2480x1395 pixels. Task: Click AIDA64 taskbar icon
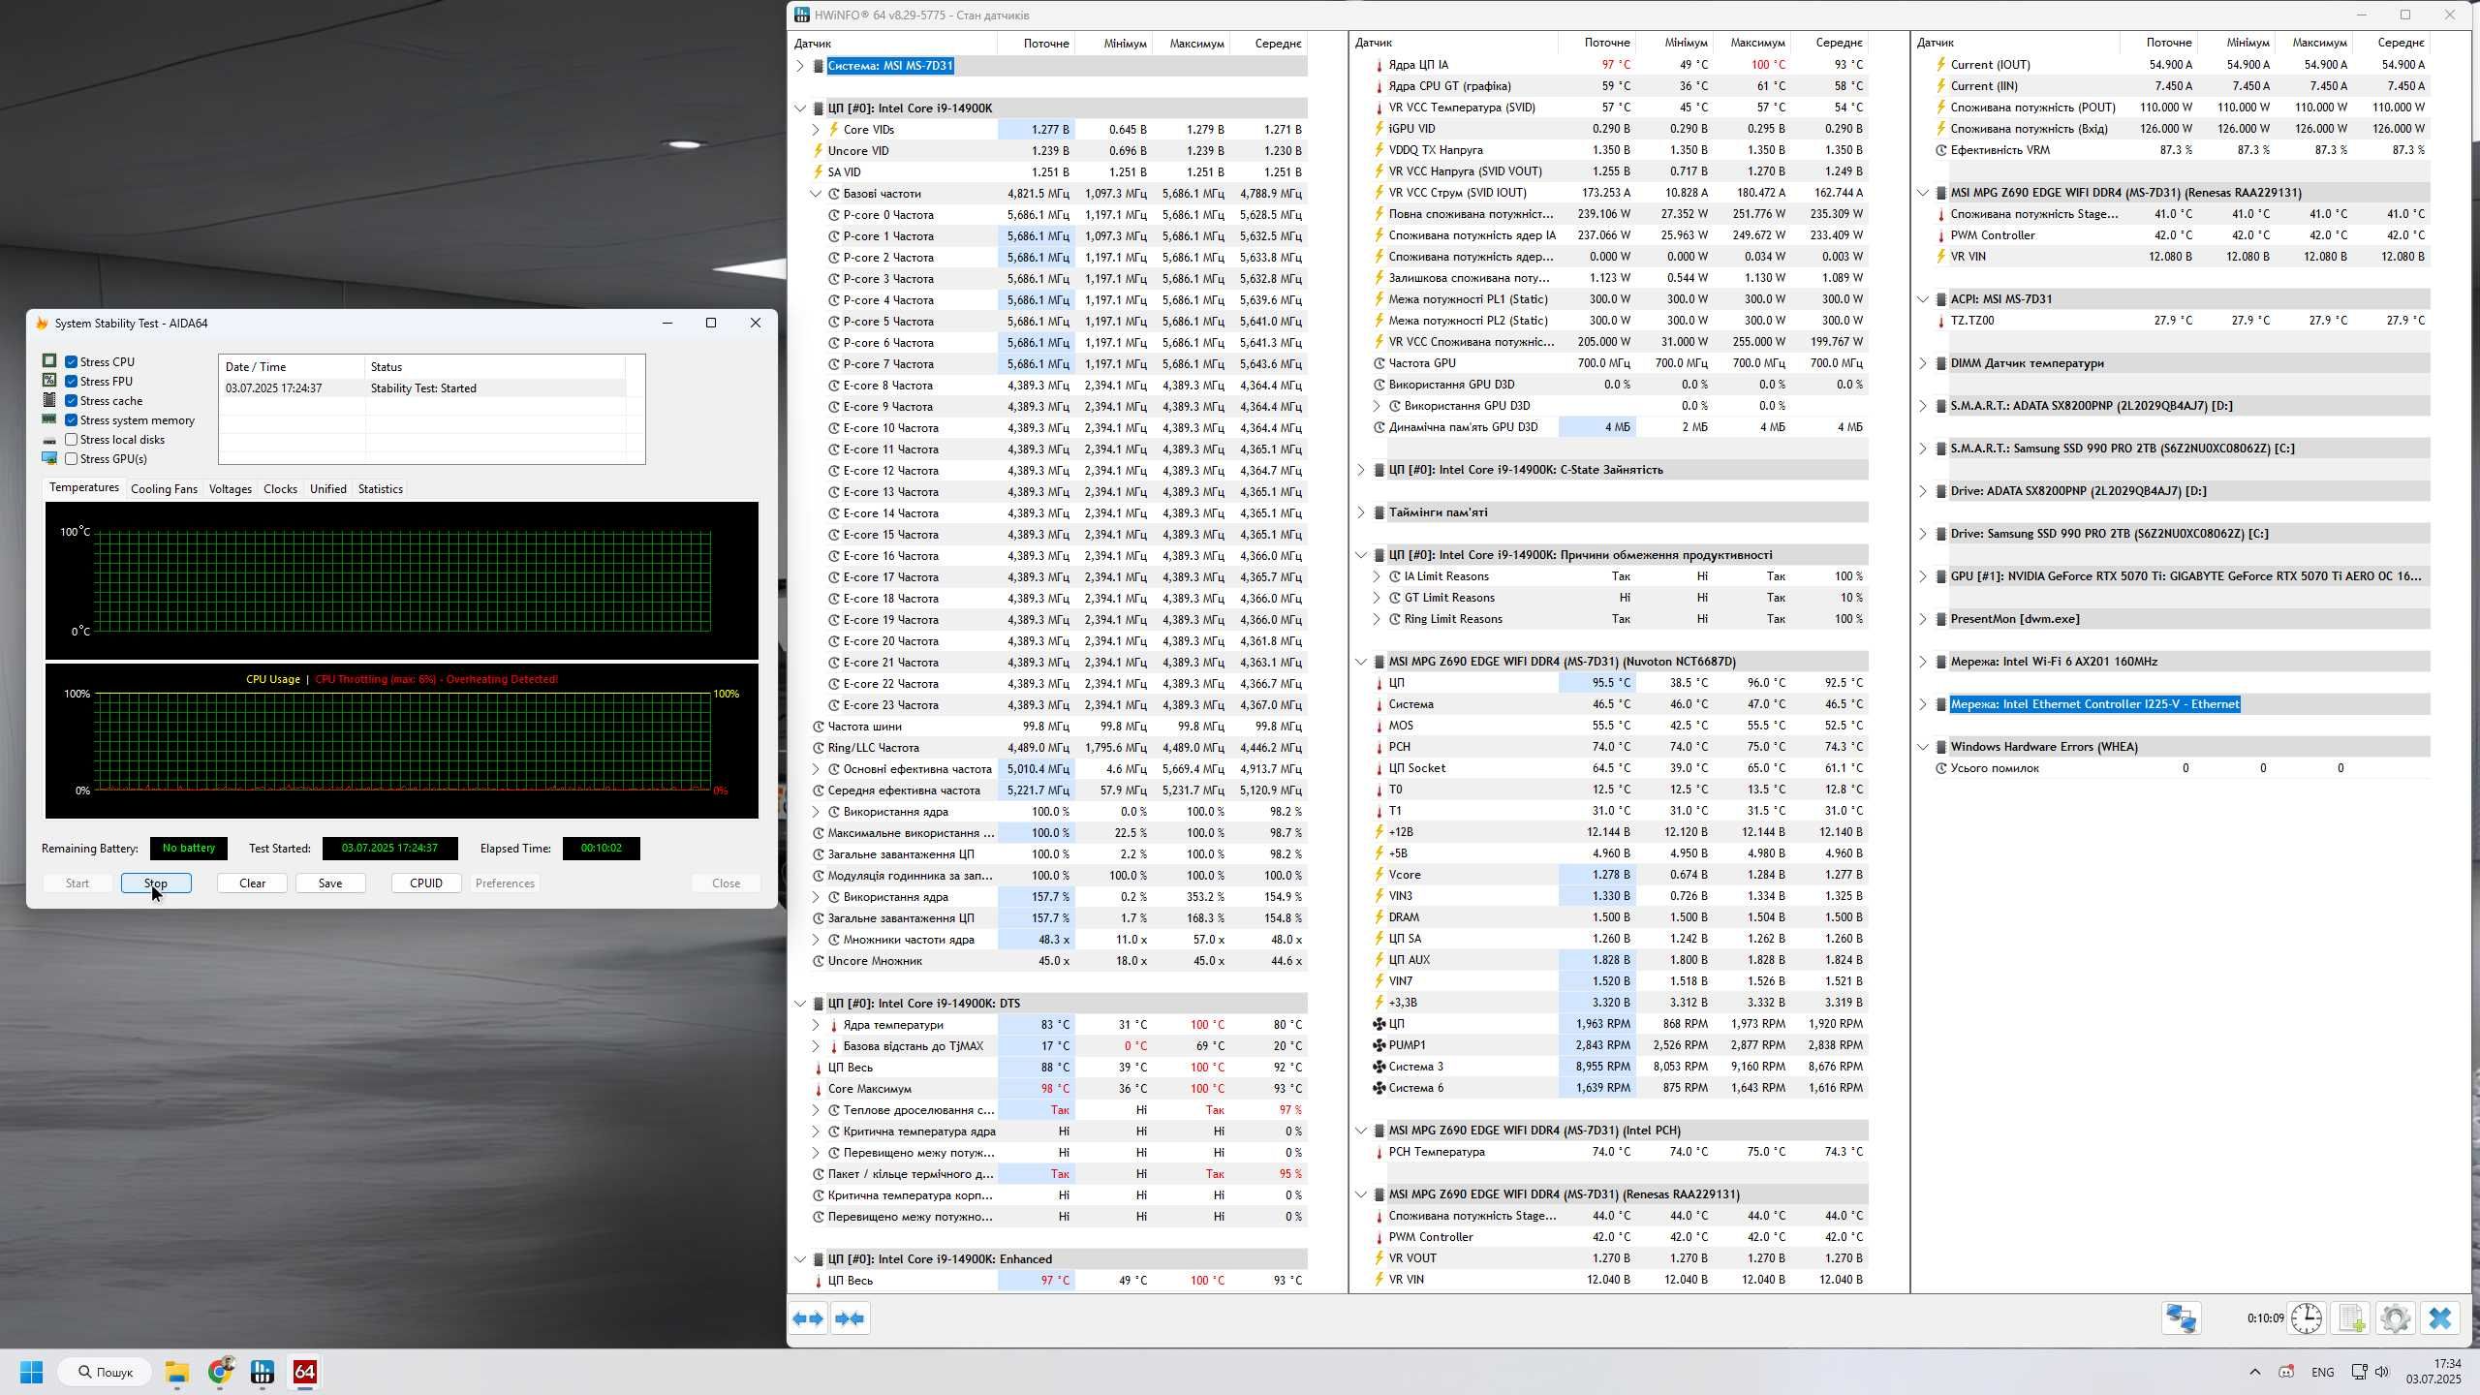click(x=305, y=1372)
